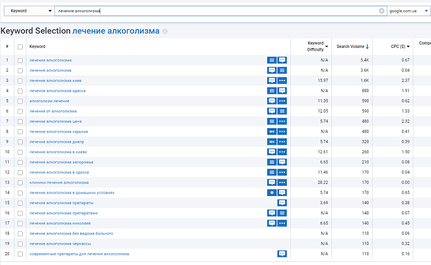Click the info icon beside Keyword Selection title
The height and width of the screenshot is (265, 431).
click(165, 31)
